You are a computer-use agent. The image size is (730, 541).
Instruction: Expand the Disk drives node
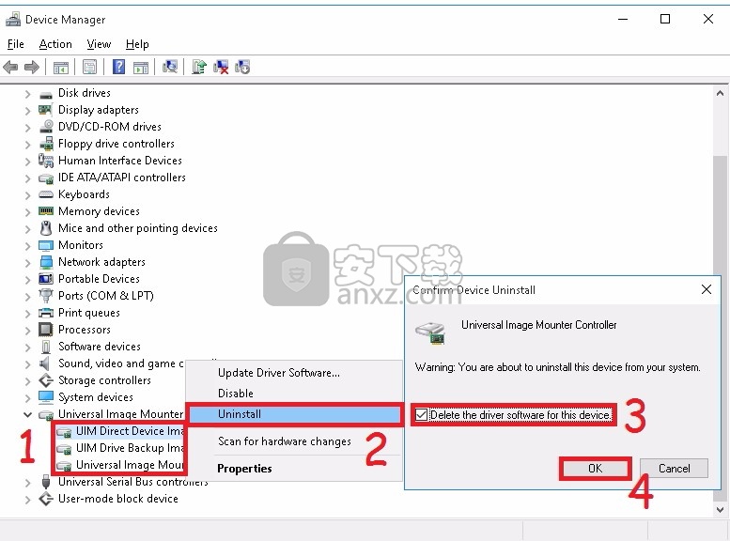point(27,94)
